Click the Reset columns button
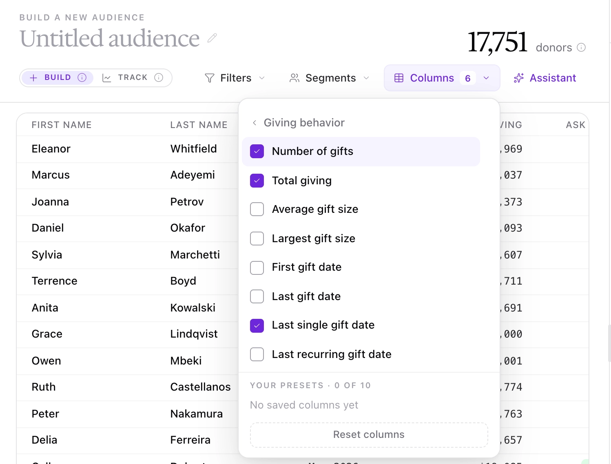The image size is (611, 464). click(369, 435)
